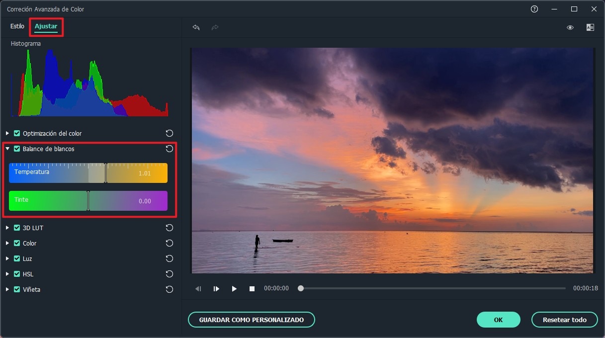This screenshot has height=338, width=605.
Task: Click the Temperatura slider handle
Action: click(105, 173)
